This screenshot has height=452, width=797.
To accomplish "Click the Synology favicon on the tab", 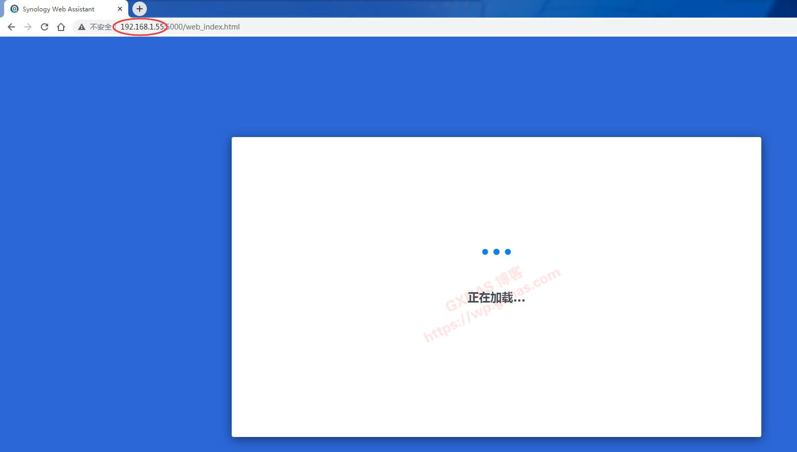I will (14, 8).
